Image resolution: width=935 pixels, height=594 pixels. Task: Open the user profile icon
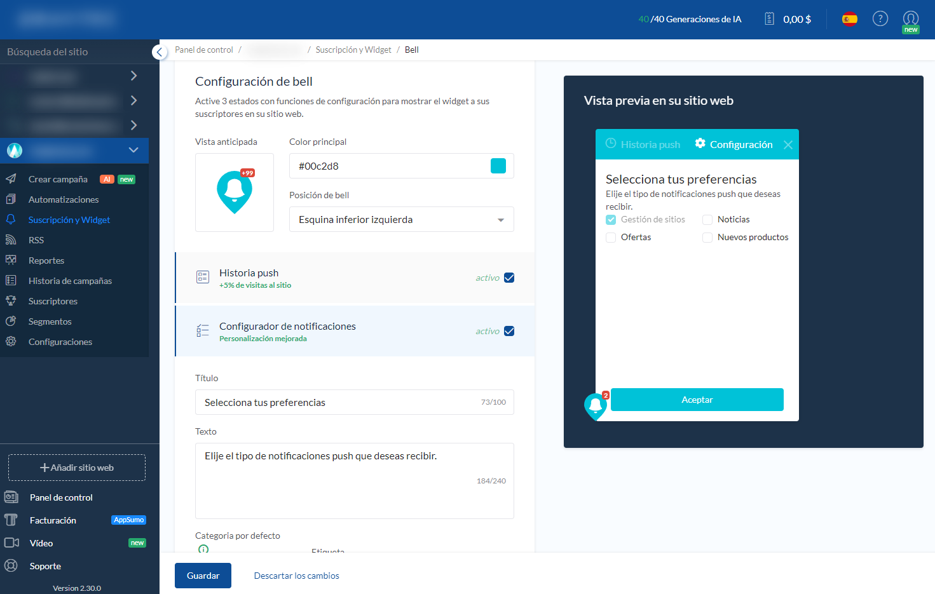pyautogui.click(x=910, y=18)
